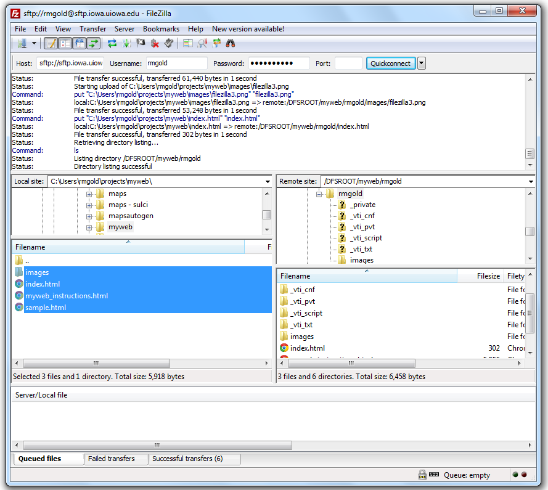Select local myweb_instructions.html file

click(142, 296)
